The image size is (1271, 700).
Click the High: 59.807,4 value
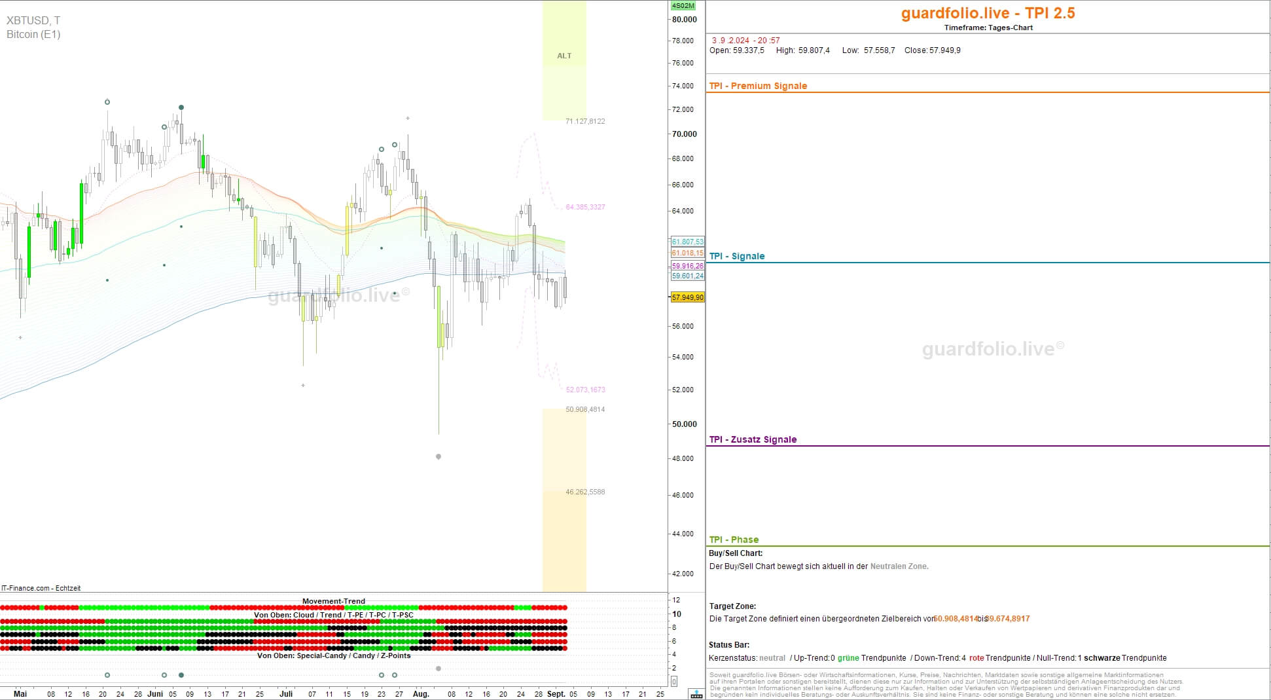pos(803,50)
